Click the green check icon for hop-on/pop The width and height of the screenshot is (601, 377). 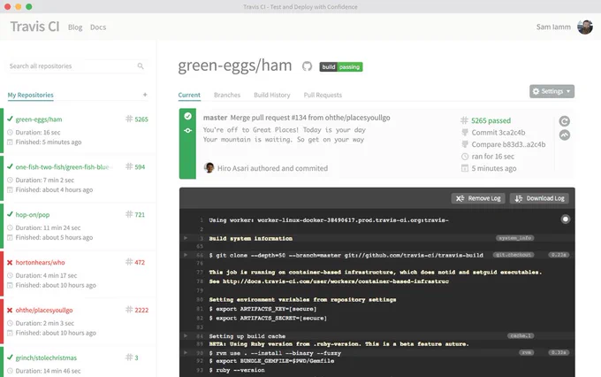tap(10, 214)
